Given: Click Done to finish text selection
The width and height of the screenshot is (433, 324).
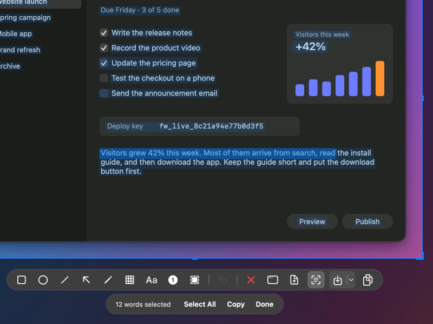Looking at the screenshot, I should point(265,304).
